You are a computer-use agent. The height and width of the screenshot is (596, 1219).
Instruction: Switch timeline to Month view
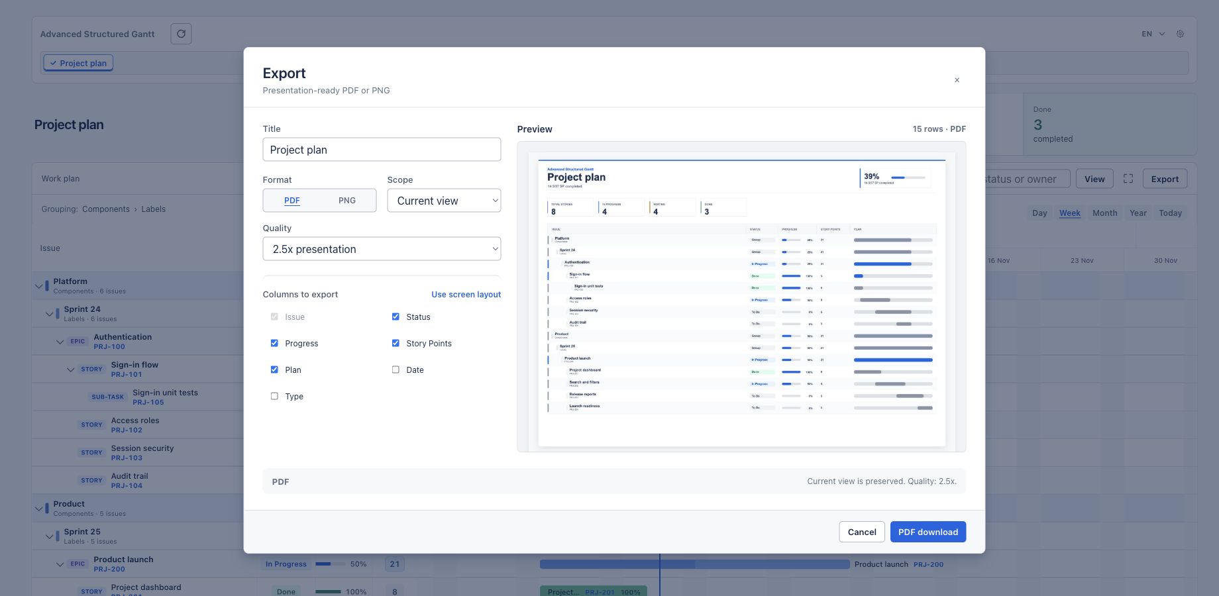(x=1104, y=213)
